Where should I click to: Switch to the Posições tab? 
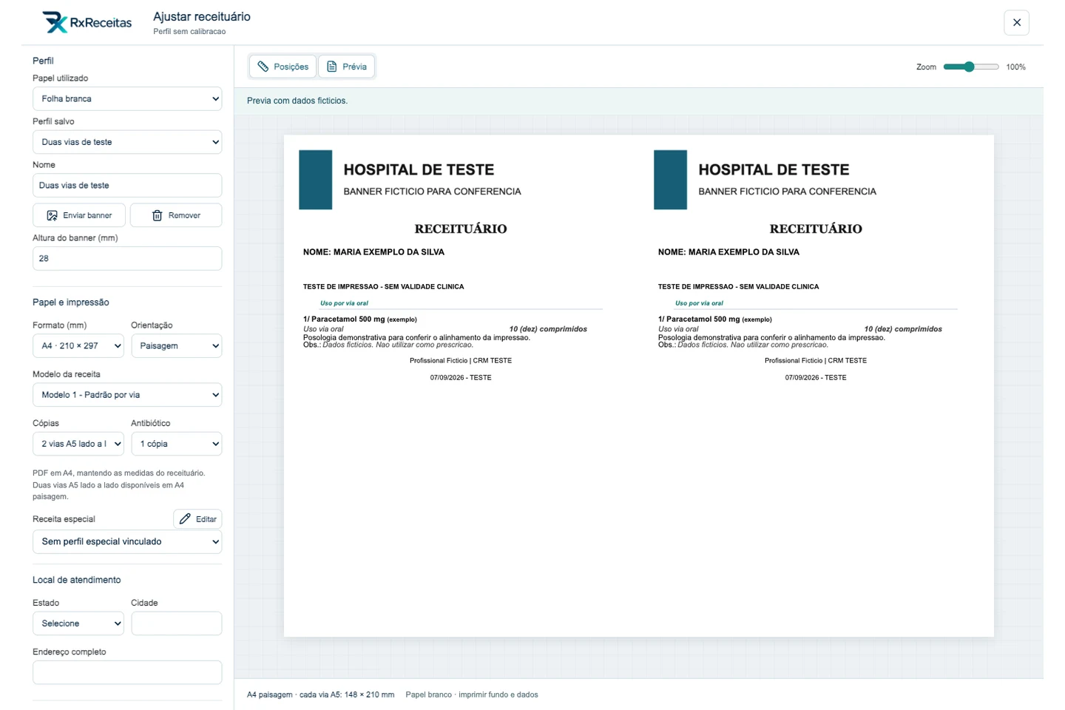[283, 67]
